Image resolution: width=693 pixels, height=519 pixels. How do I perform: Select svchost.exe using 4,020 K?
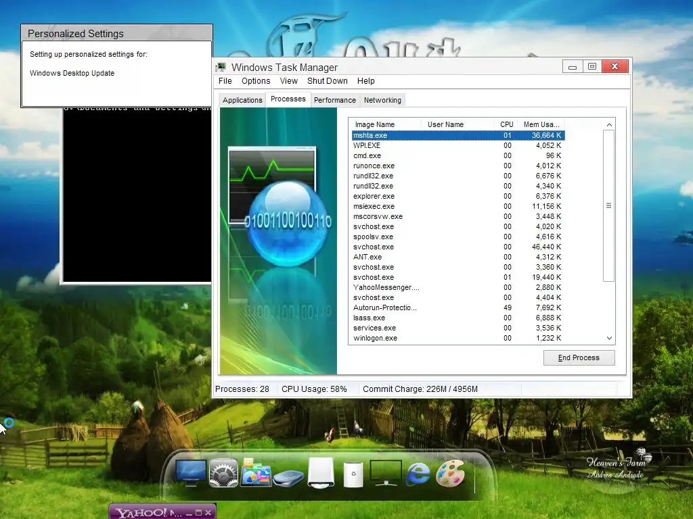tap(458, 227)
